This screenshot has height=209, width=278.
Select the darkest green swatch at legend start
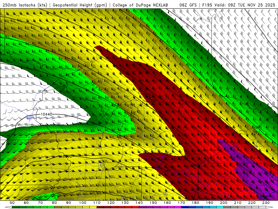click(16, 207)
